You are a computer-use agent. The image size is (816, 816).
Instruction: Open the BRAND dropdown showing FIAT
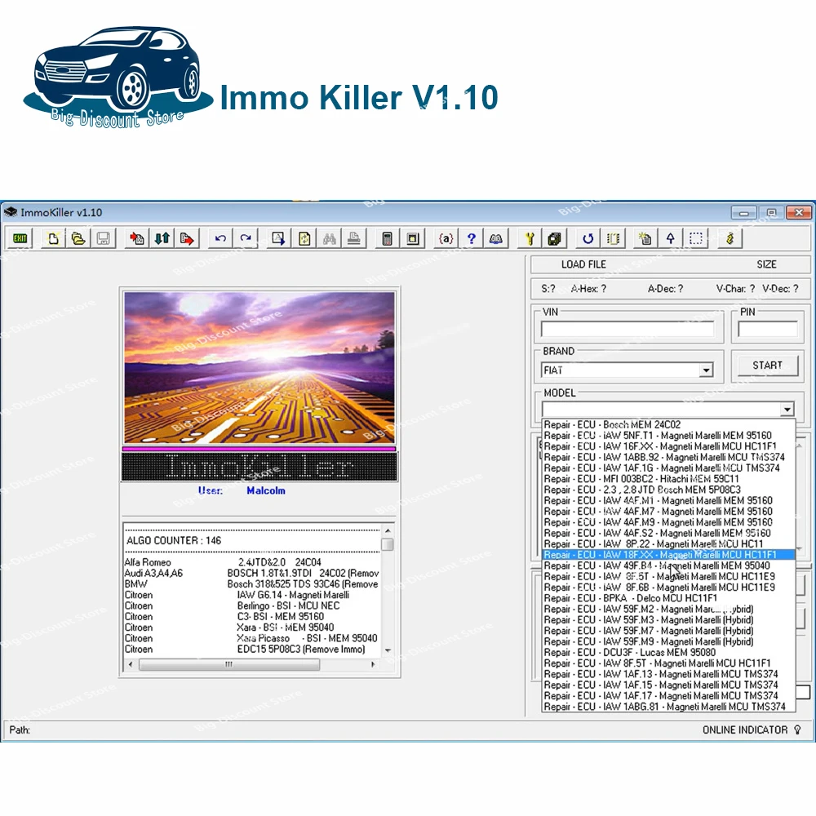coord(706,370)
